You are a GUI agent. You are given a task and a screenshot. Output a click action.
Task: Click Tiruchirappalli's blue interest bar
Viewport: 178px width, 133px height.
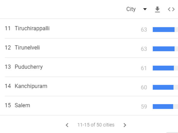pyautogui.click(x=163, y=30)
